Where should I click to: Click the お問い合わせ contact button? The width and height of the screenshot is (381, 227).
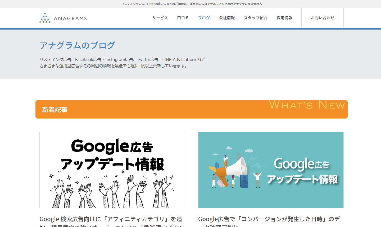[323, 18]
